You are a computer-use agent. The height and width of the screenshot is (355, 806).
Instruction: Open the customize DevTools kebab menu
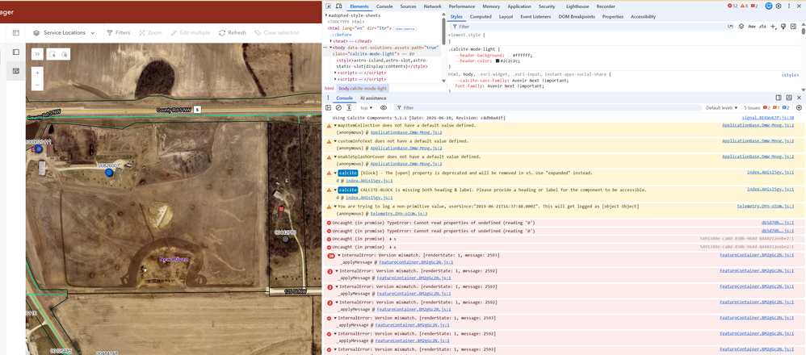[789, 6]
